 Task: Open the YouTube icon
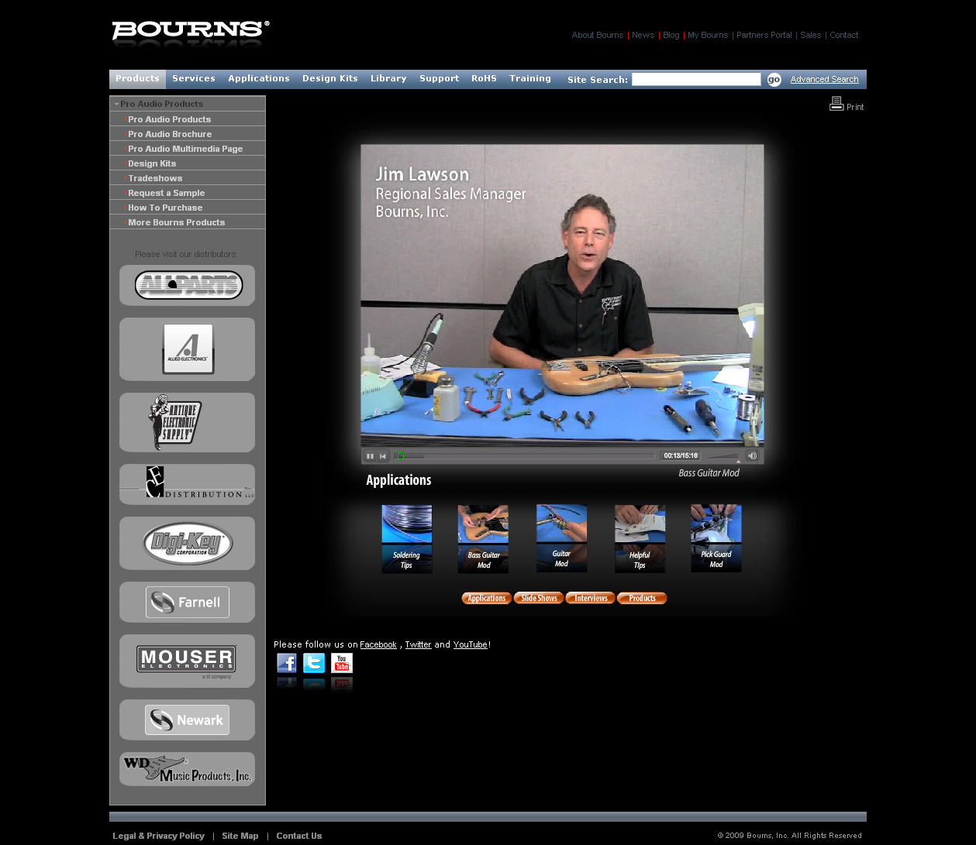pos(342,663)
